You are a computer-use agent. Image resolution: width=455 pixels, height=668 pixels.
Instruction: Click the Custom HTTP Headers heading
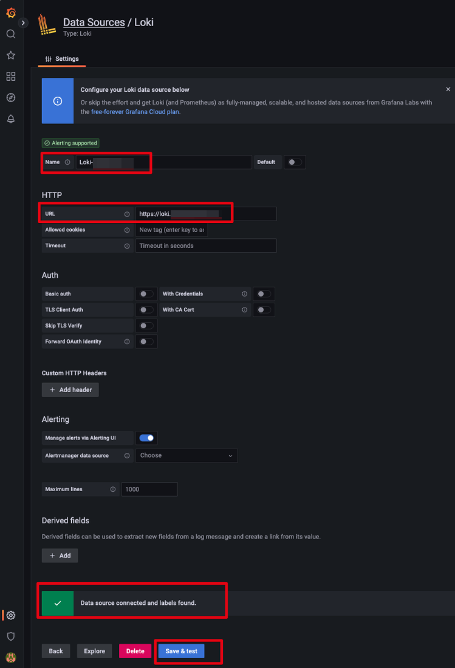(x=74, y=373)
